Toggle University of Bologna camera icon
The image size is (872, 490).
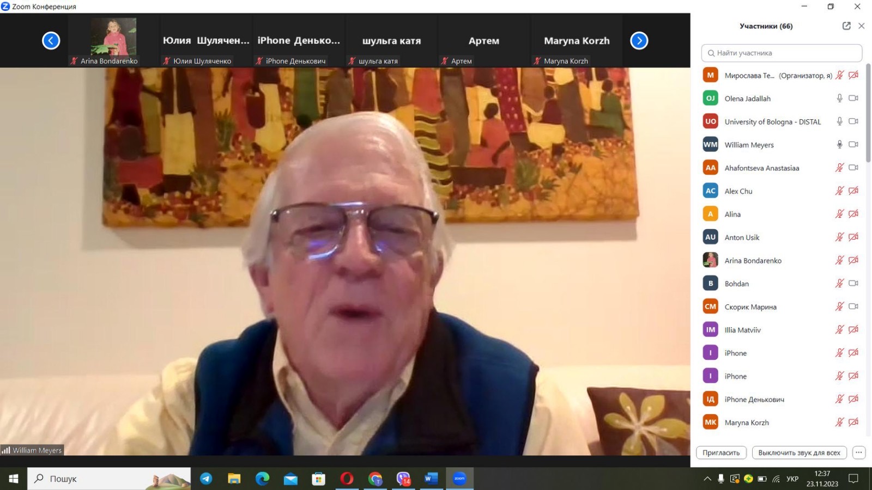[x=853, y=121]
